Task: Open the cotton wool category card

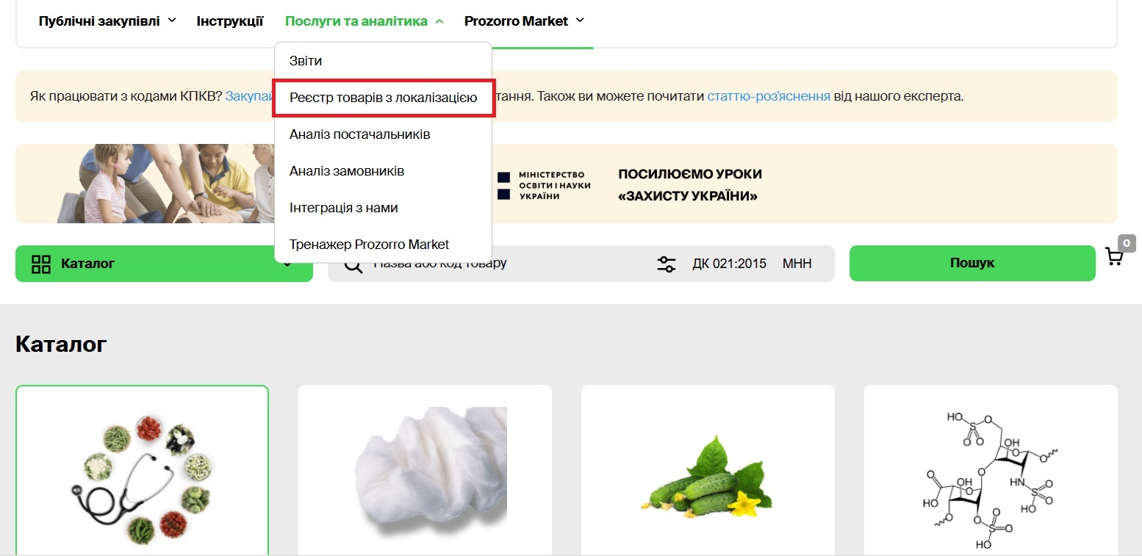Action: click(425, 470)
